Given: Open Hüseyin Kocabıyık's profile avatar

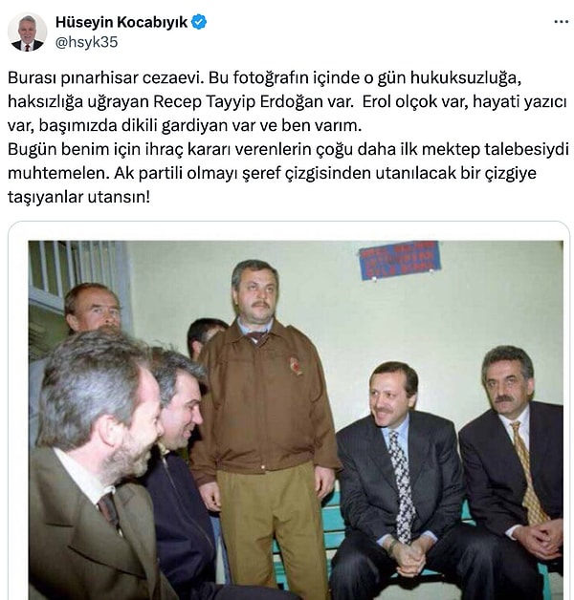Looking at the screenshot, I should [27, 32].
